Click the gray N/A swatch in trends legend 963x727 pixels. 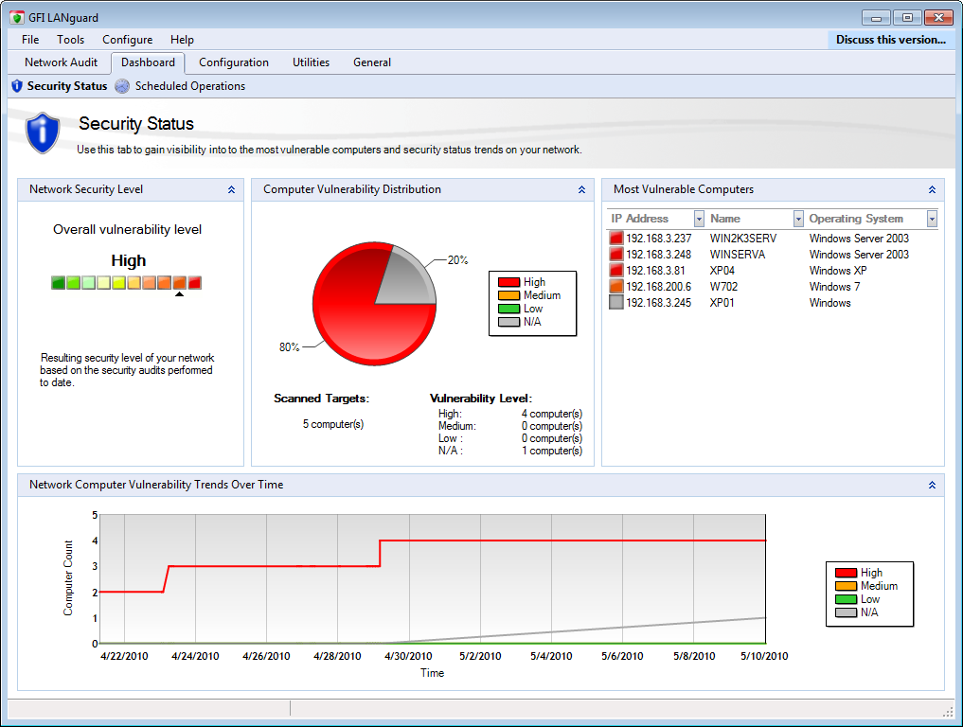(x=846, y=612)
